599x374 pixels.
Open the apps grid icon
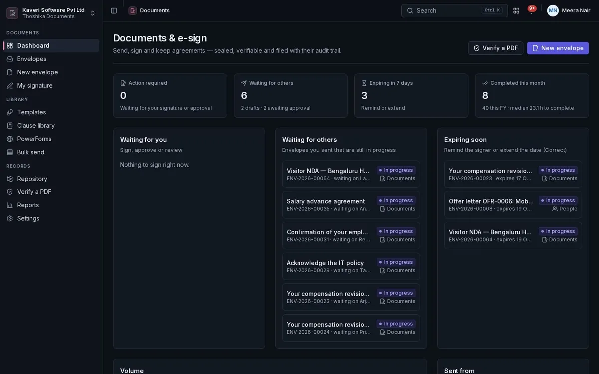[x=516, y=10]
